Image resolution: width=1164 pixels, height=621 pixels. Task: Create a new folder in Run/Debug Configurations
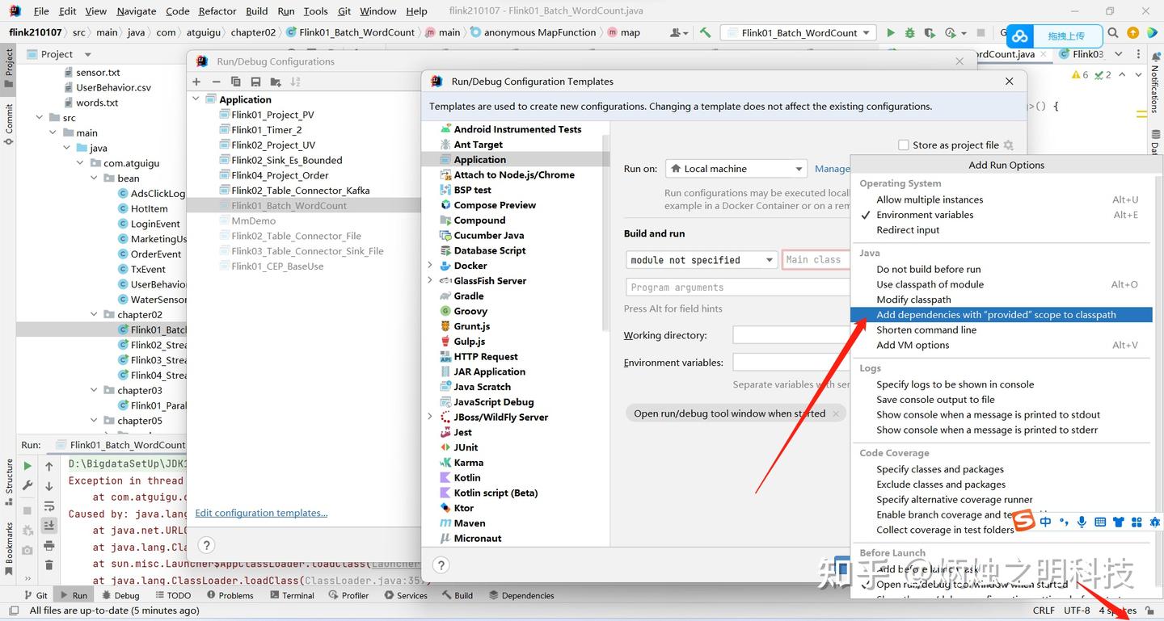(x=275, y=81)
